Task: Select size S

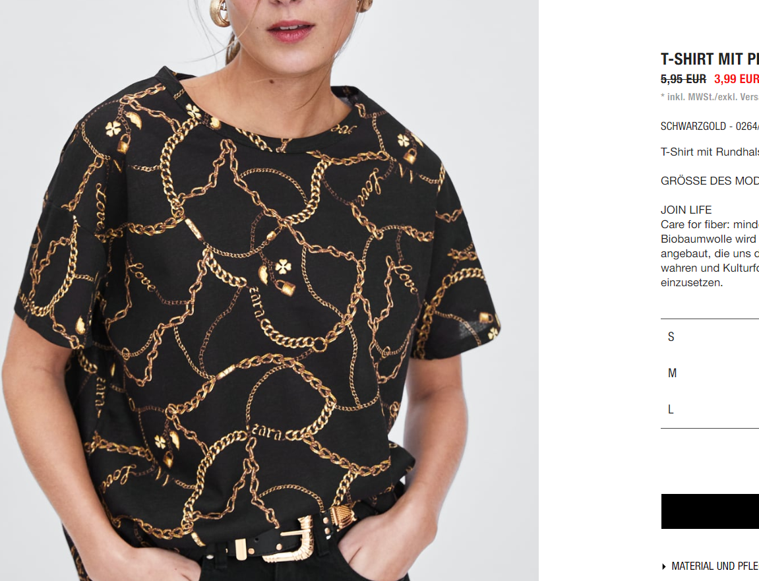Action: [710, 337]
